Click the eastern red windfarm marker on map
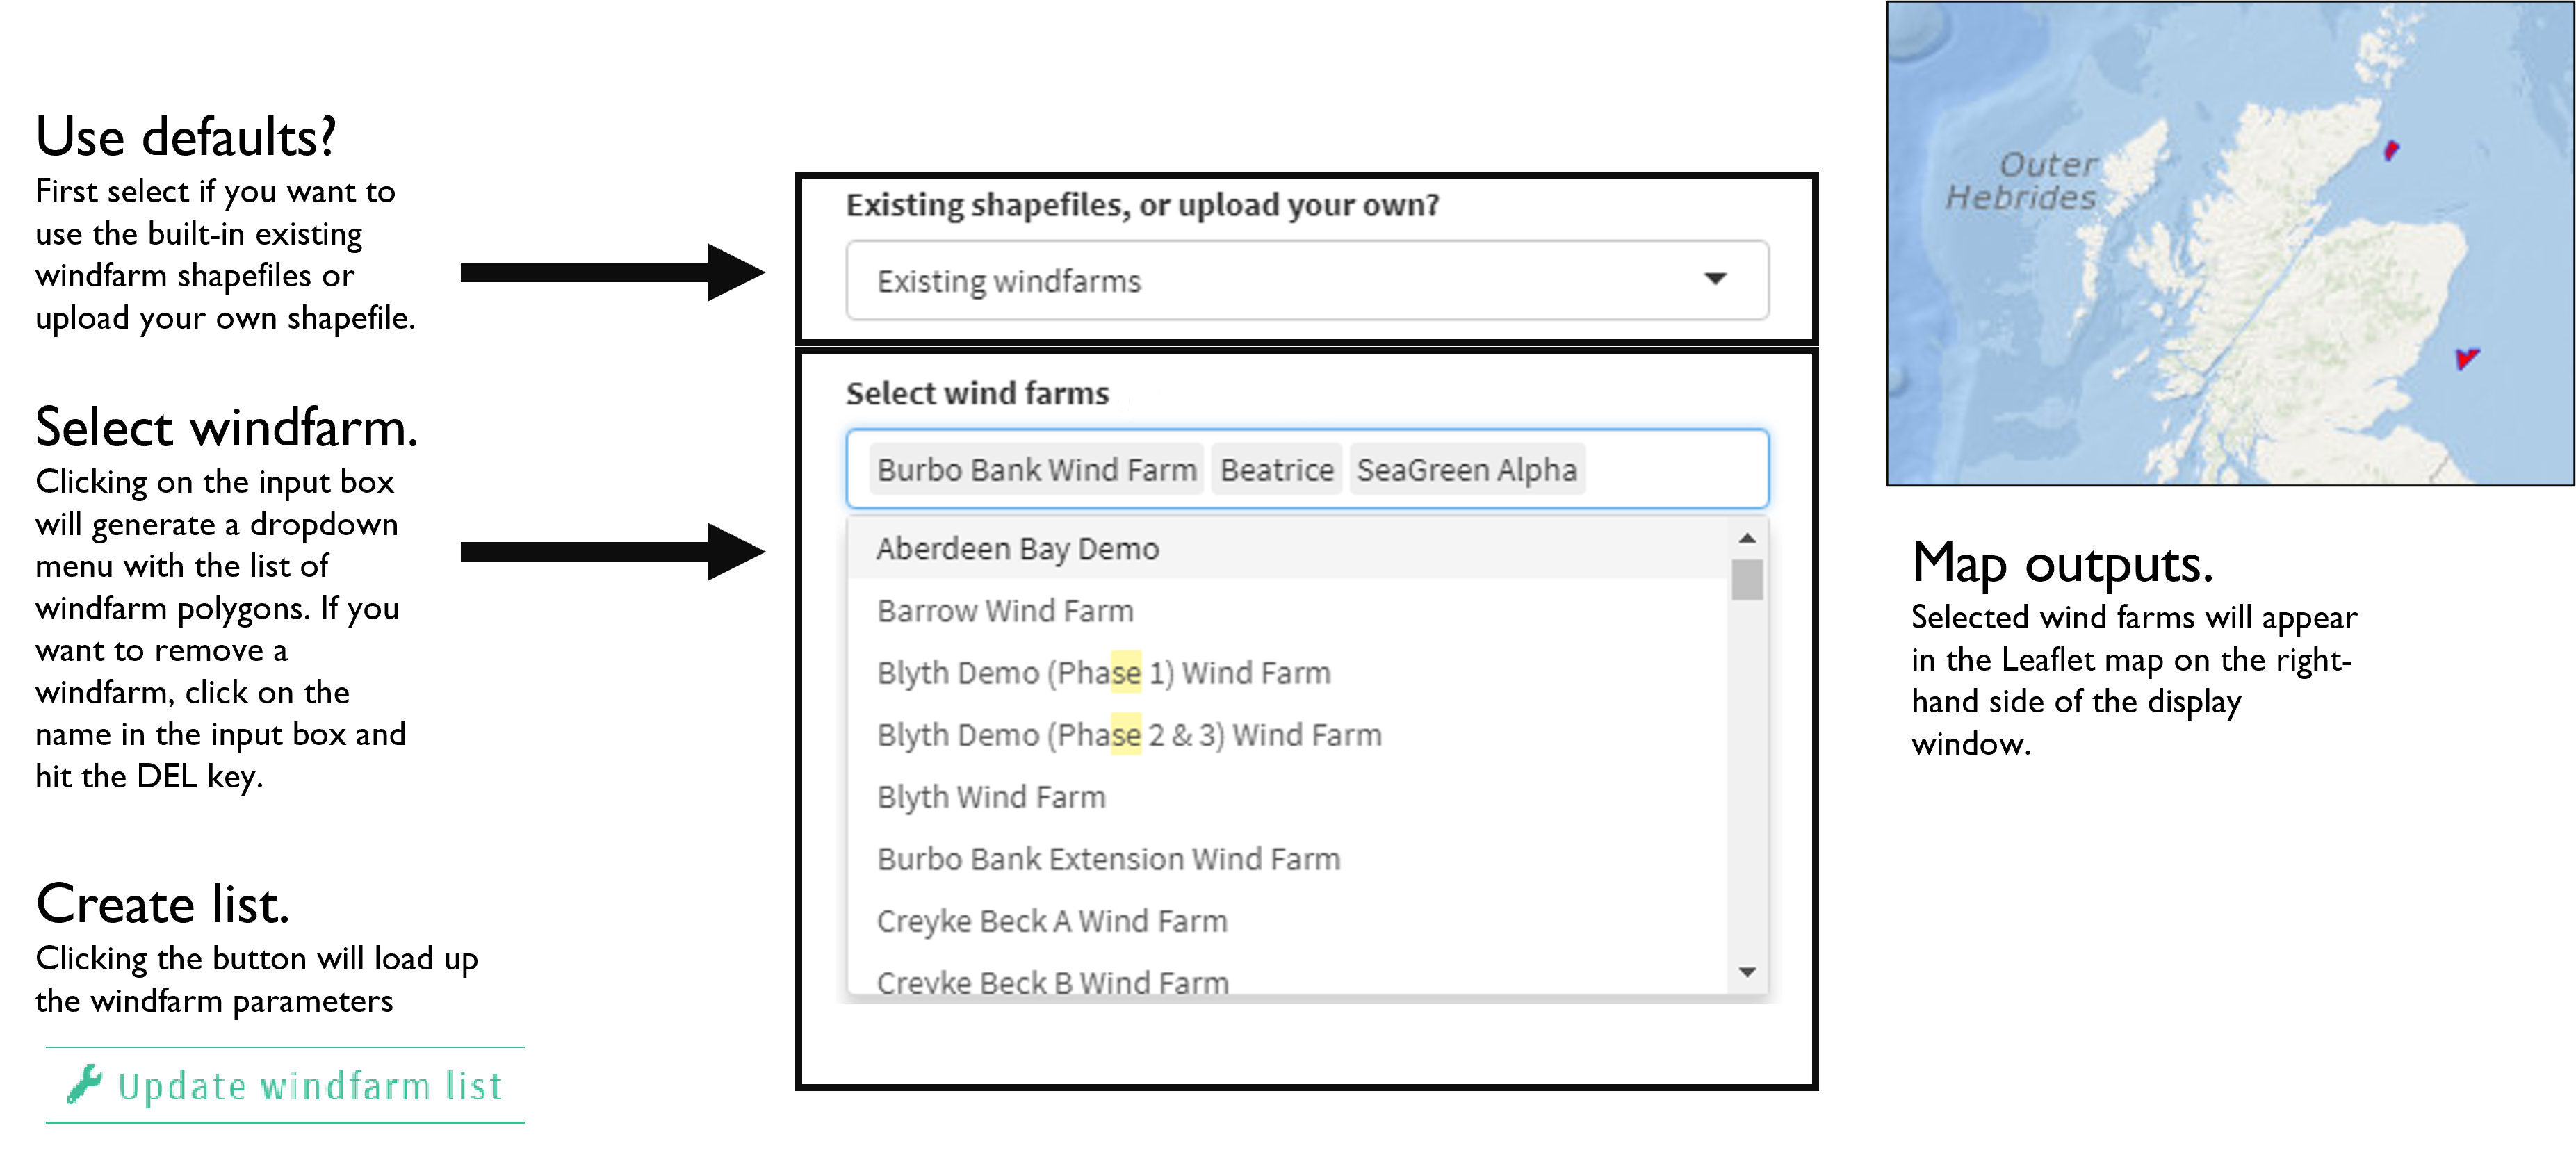The height and width of the screenshot is (1155, 2576). [2467, 358]
